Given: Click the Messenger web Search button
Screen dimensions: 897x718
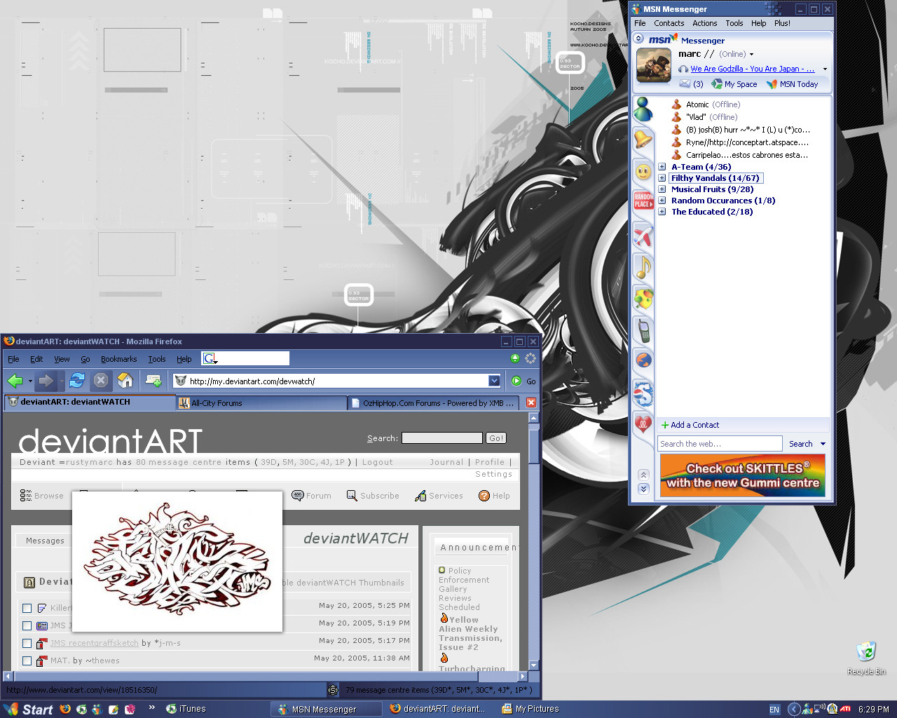Looking at the screenshot, I should (800, 444).
